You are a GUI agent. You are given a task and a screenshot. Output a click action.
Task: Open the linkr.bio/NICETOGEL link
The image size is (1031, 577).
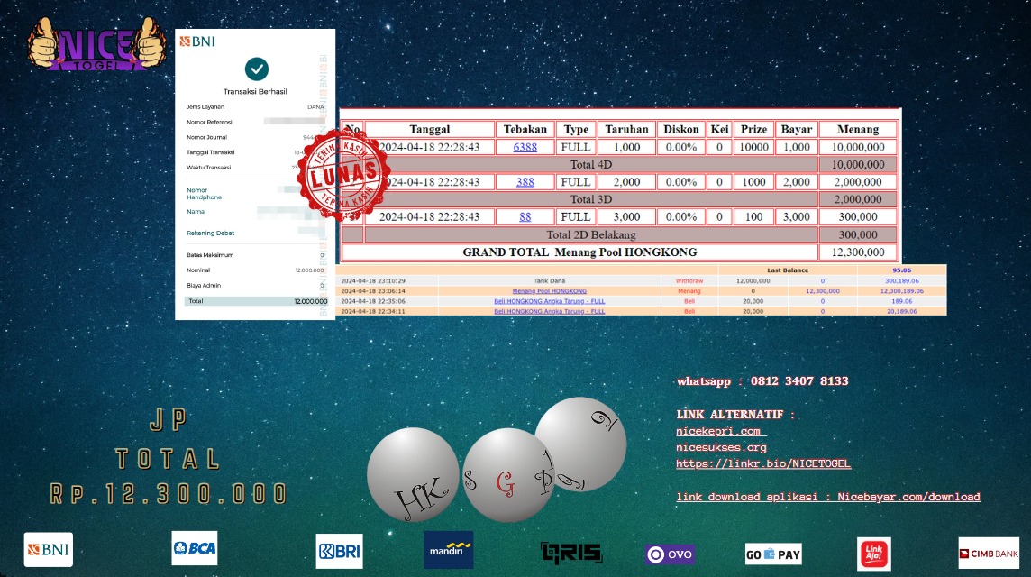pos(763,463)
